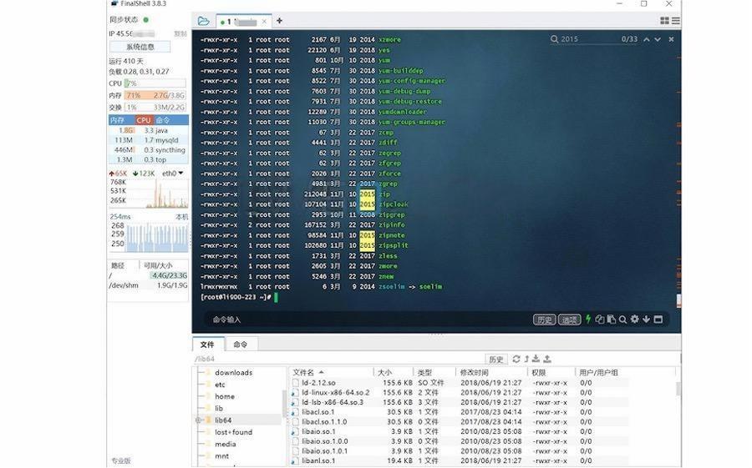The image size is (752, 468).
Task: Open the hamburger main menu
Action: (x=676, y=21)
